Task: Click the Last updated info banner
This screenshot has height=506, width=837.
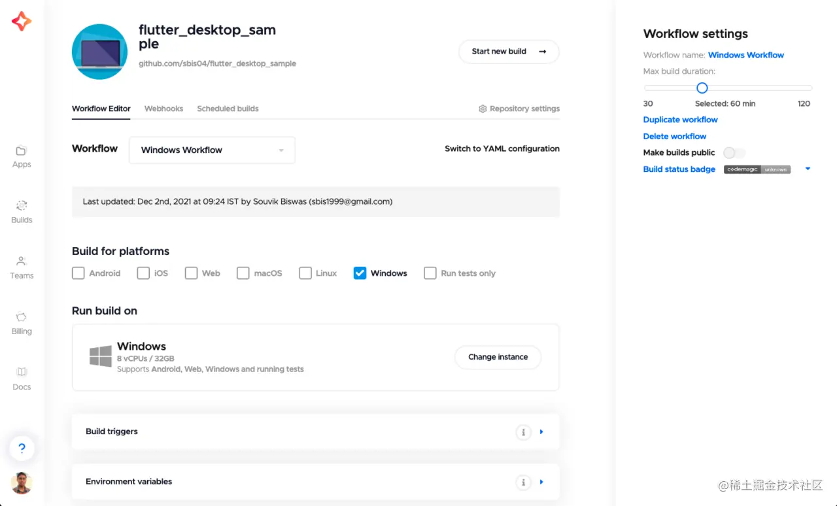Action: click(x=316, y=202)
